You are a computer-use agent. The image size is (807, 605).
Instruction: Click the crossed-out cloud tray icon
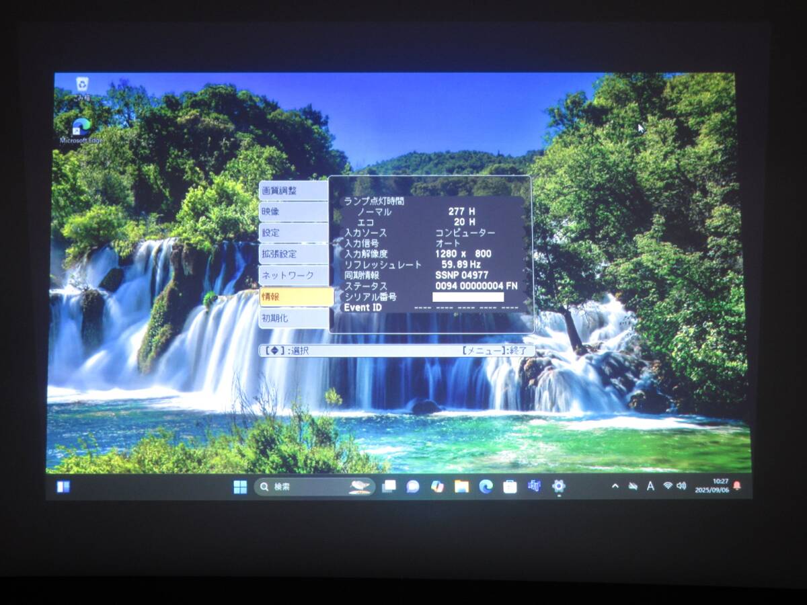coord(633,485)
